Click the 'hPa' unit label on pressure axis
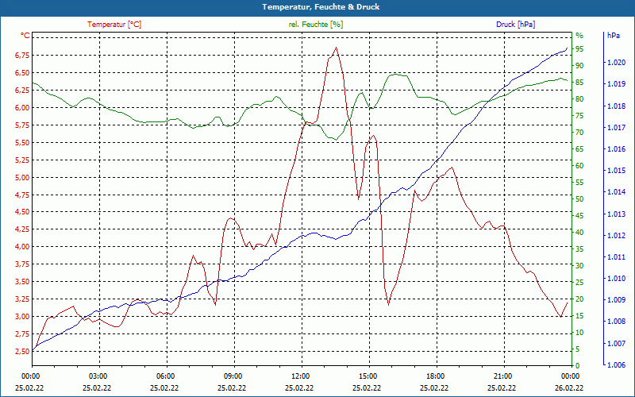Viewport: 635px width, 397px height. pos(613,36)
